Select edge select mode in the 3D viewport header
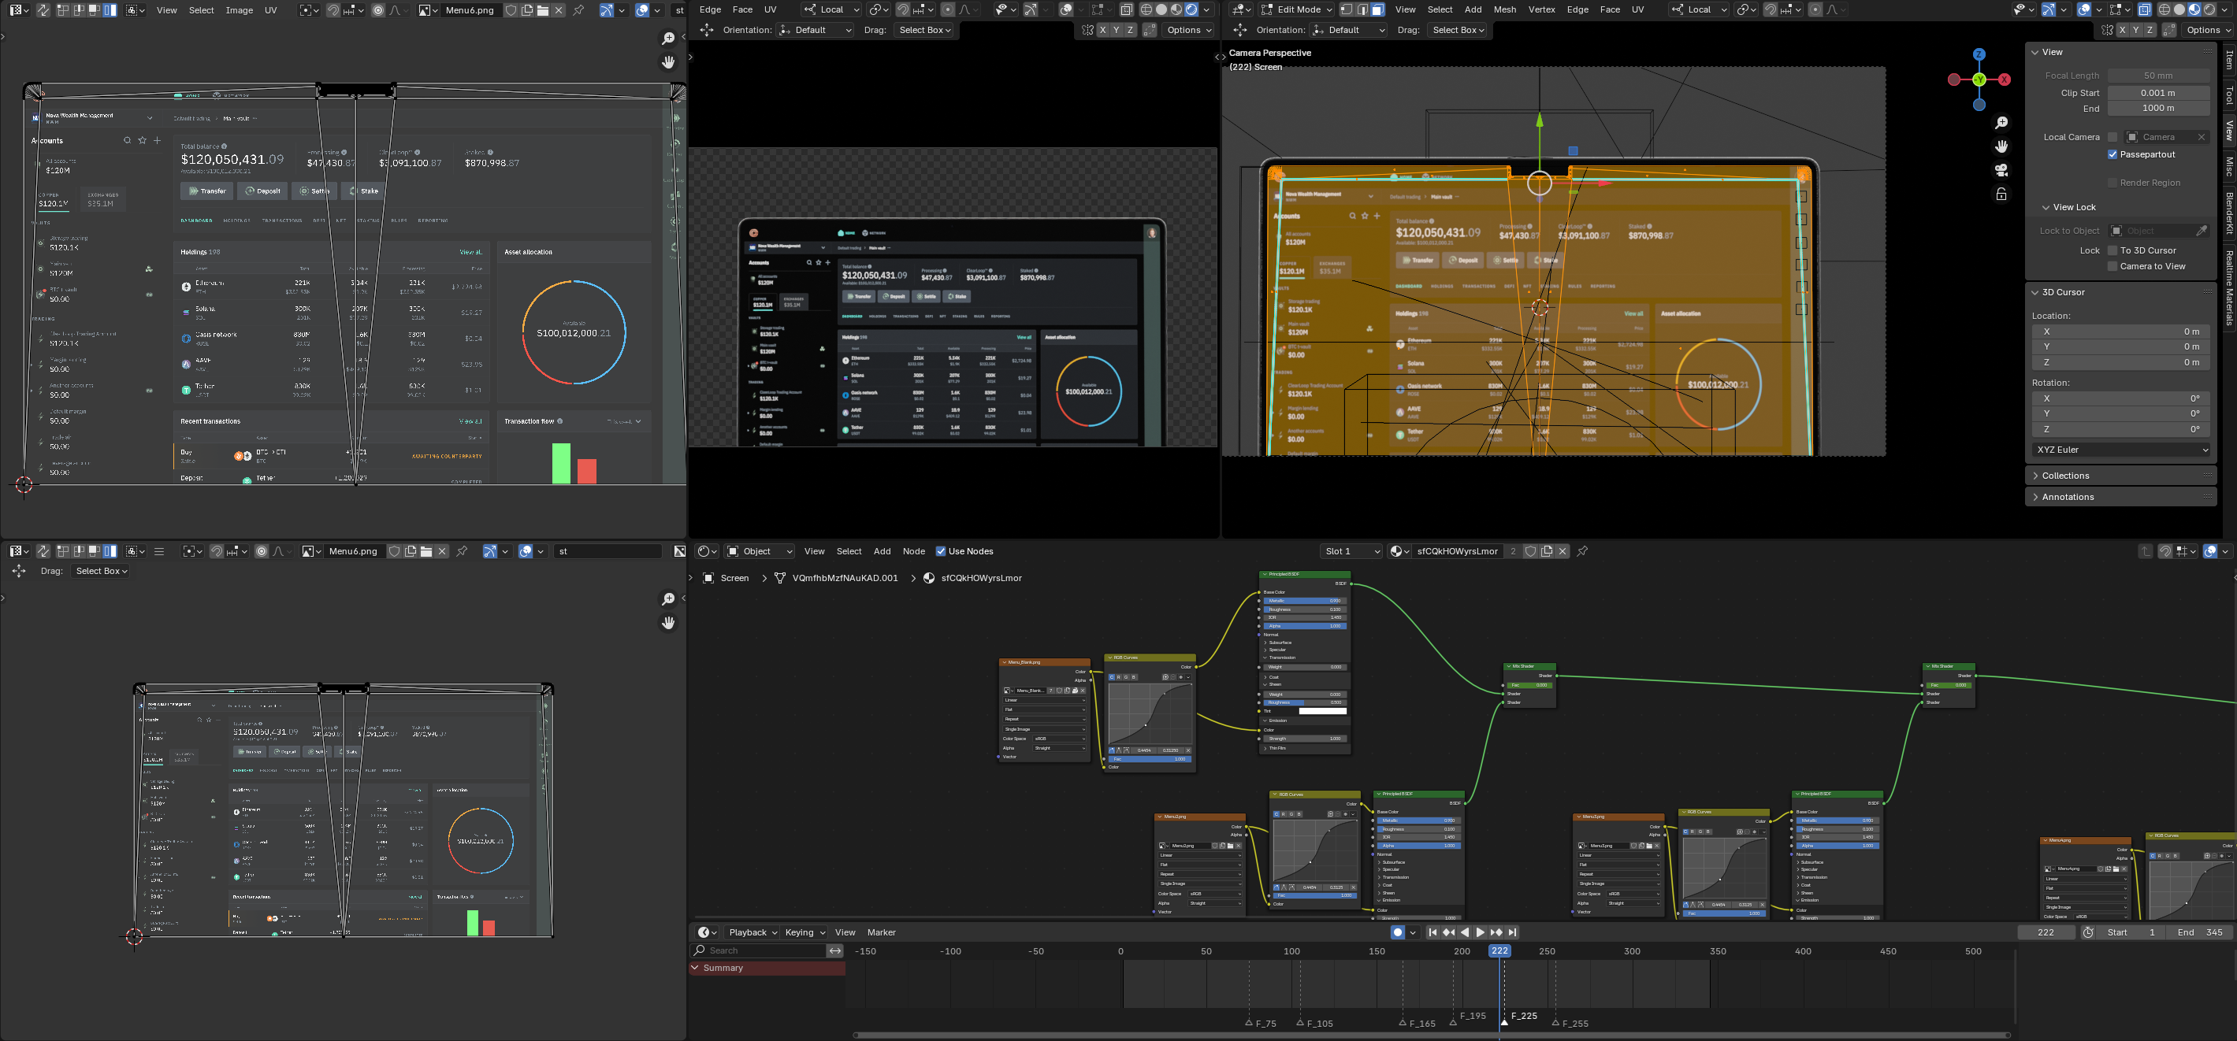Screen dimensions: 2237x1041 coord(1362,9)
